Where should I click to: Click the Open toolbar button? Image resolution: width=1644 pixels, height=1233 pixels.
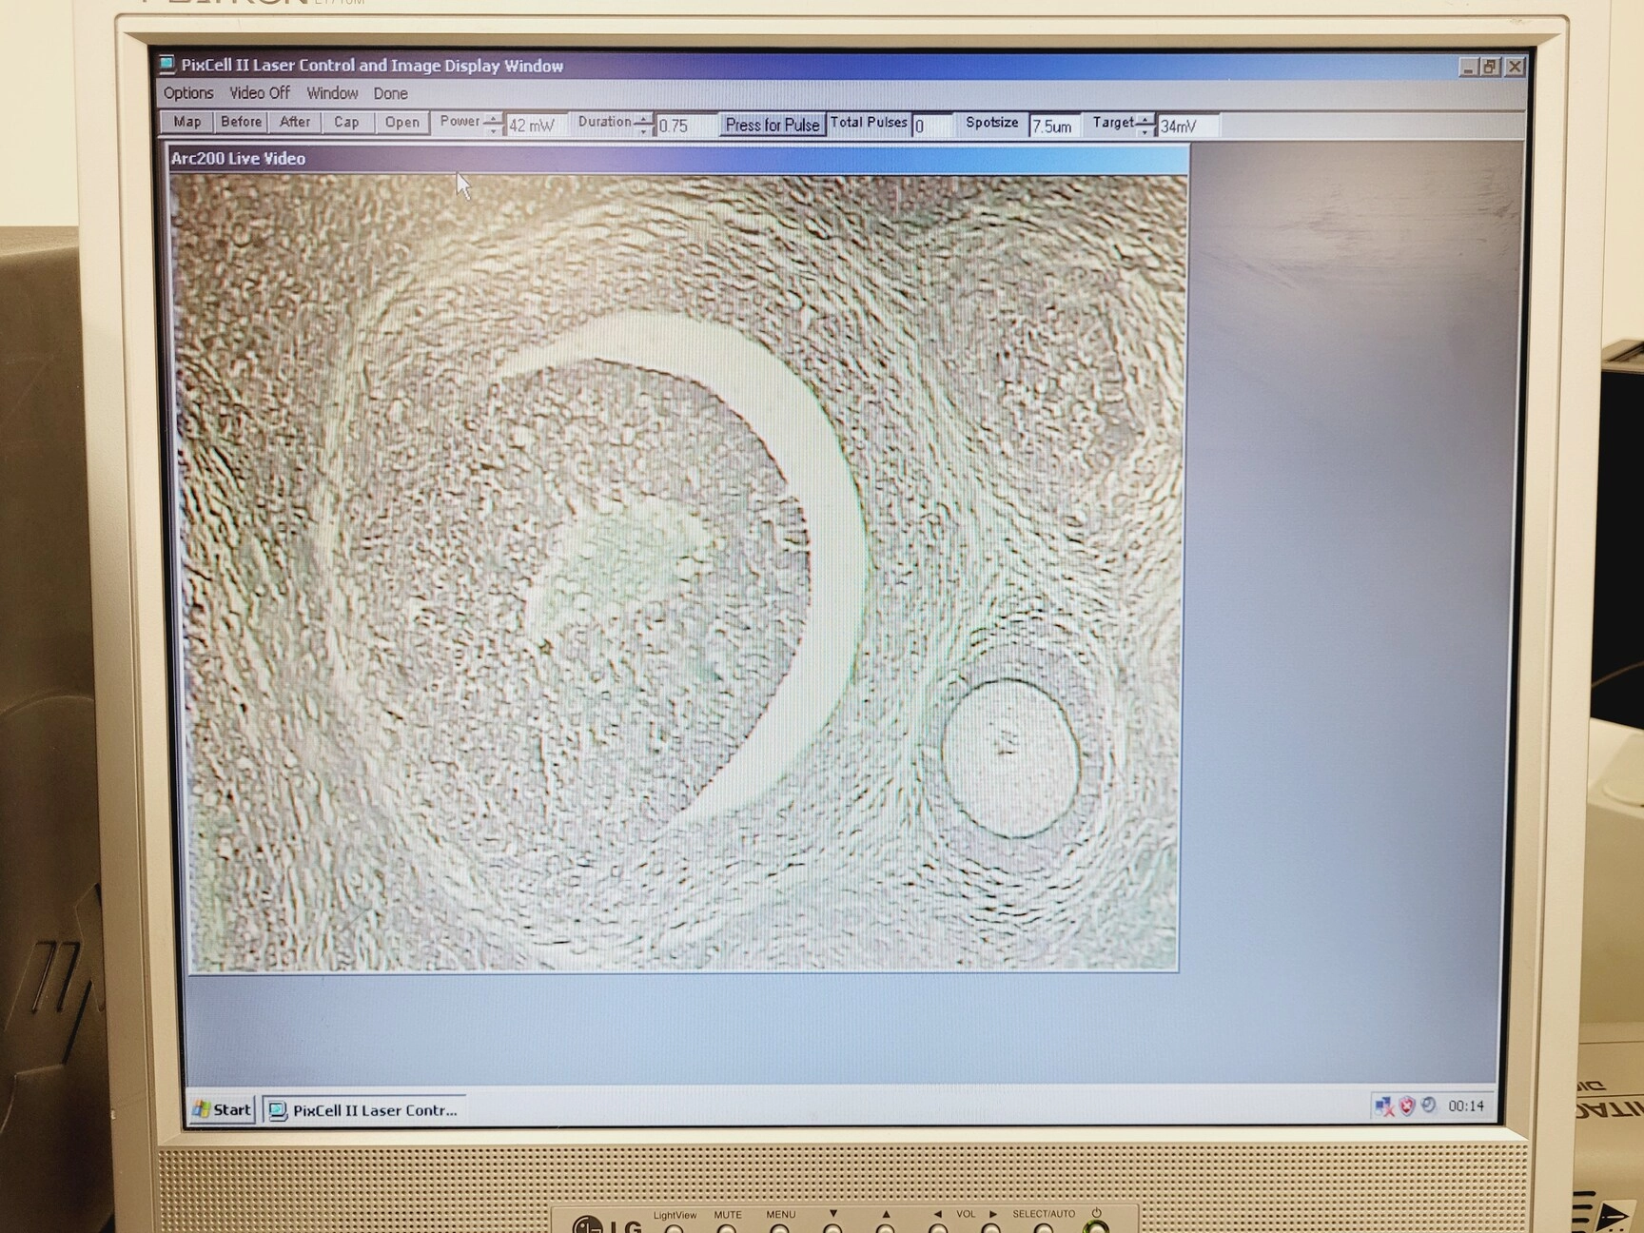coord(401,122)
